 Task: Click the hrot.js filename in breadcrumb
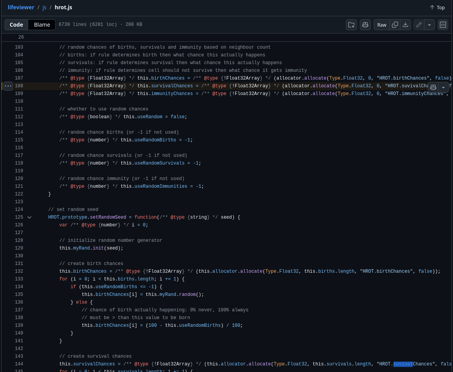pos(63,7)
